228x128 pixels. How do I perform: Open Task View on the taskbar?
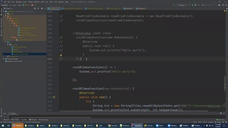(x=9, y=126)
